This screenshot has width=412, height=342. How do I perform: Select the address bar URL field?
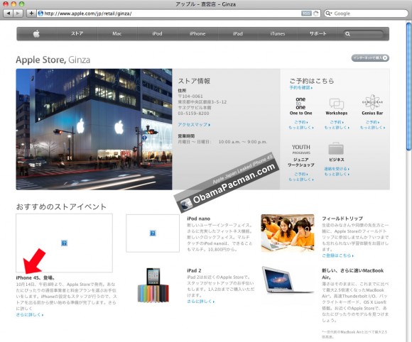click(179, 13)
